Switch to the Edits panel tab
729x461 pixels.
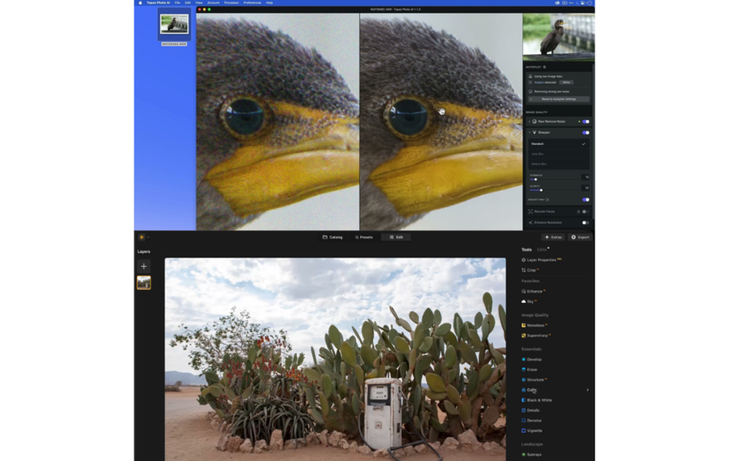pos(542,250)
